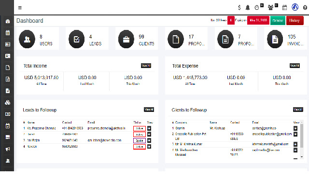The height and width of the screenshot is (193, 309).
Task: Open the sidebar contact card icon
Action: [x=8, y=56]
